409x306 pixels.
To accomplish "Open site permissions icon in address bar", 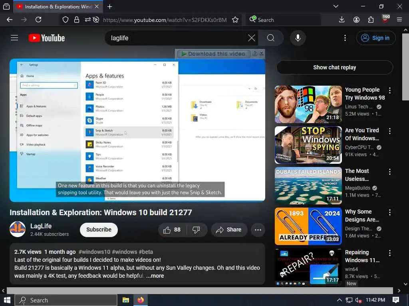I will 87,20.
